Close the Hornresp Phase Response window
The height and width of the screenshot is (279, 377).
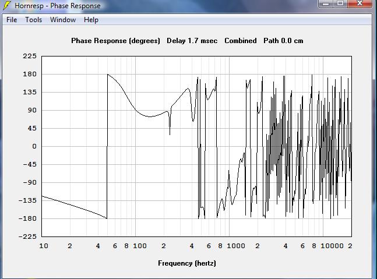(360, 3)
